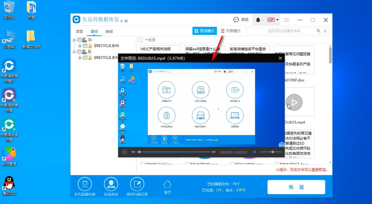Click 已扫描到文件: 79个 status text
Image resolution: width=372 pixels, height=204 pixels.
224,184
